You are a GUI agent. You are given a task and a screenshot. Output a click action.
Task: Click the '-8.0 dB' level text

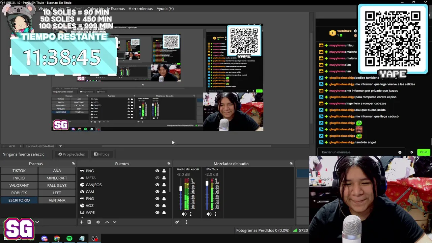(183, 174)
